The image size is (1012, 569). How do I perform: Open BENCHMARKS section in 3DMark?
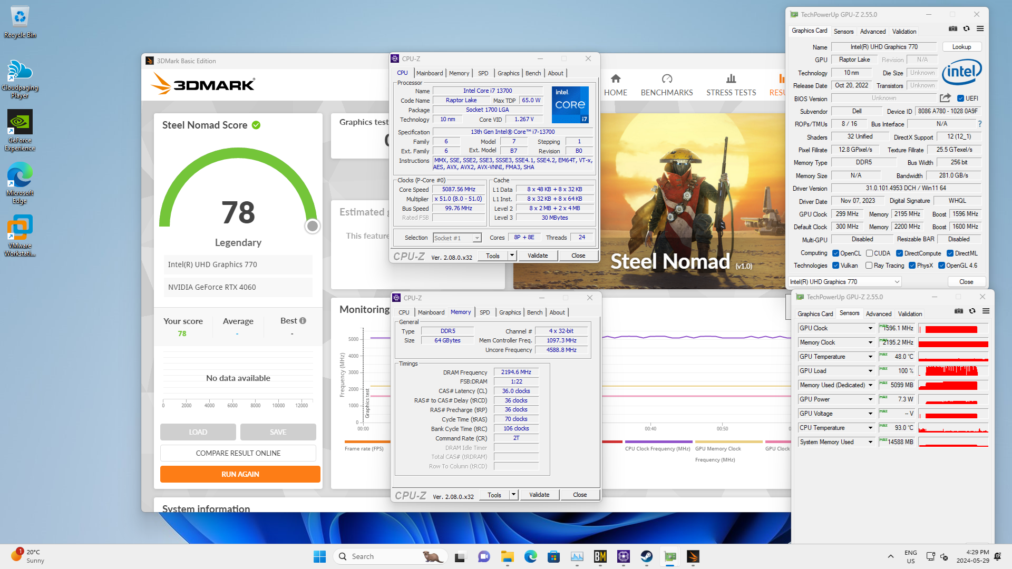(x=667, y=85)
